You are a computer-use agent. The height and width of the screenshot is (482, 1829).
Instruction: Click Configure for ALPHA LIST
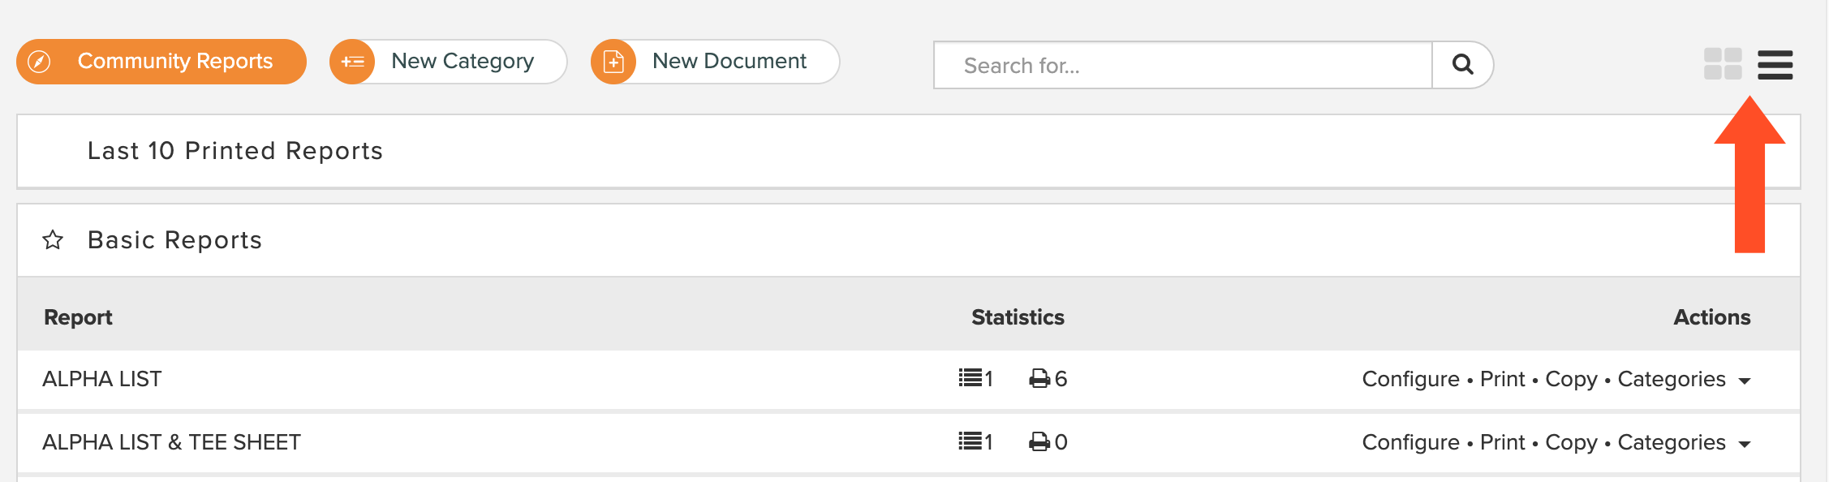click(1410, 379)
